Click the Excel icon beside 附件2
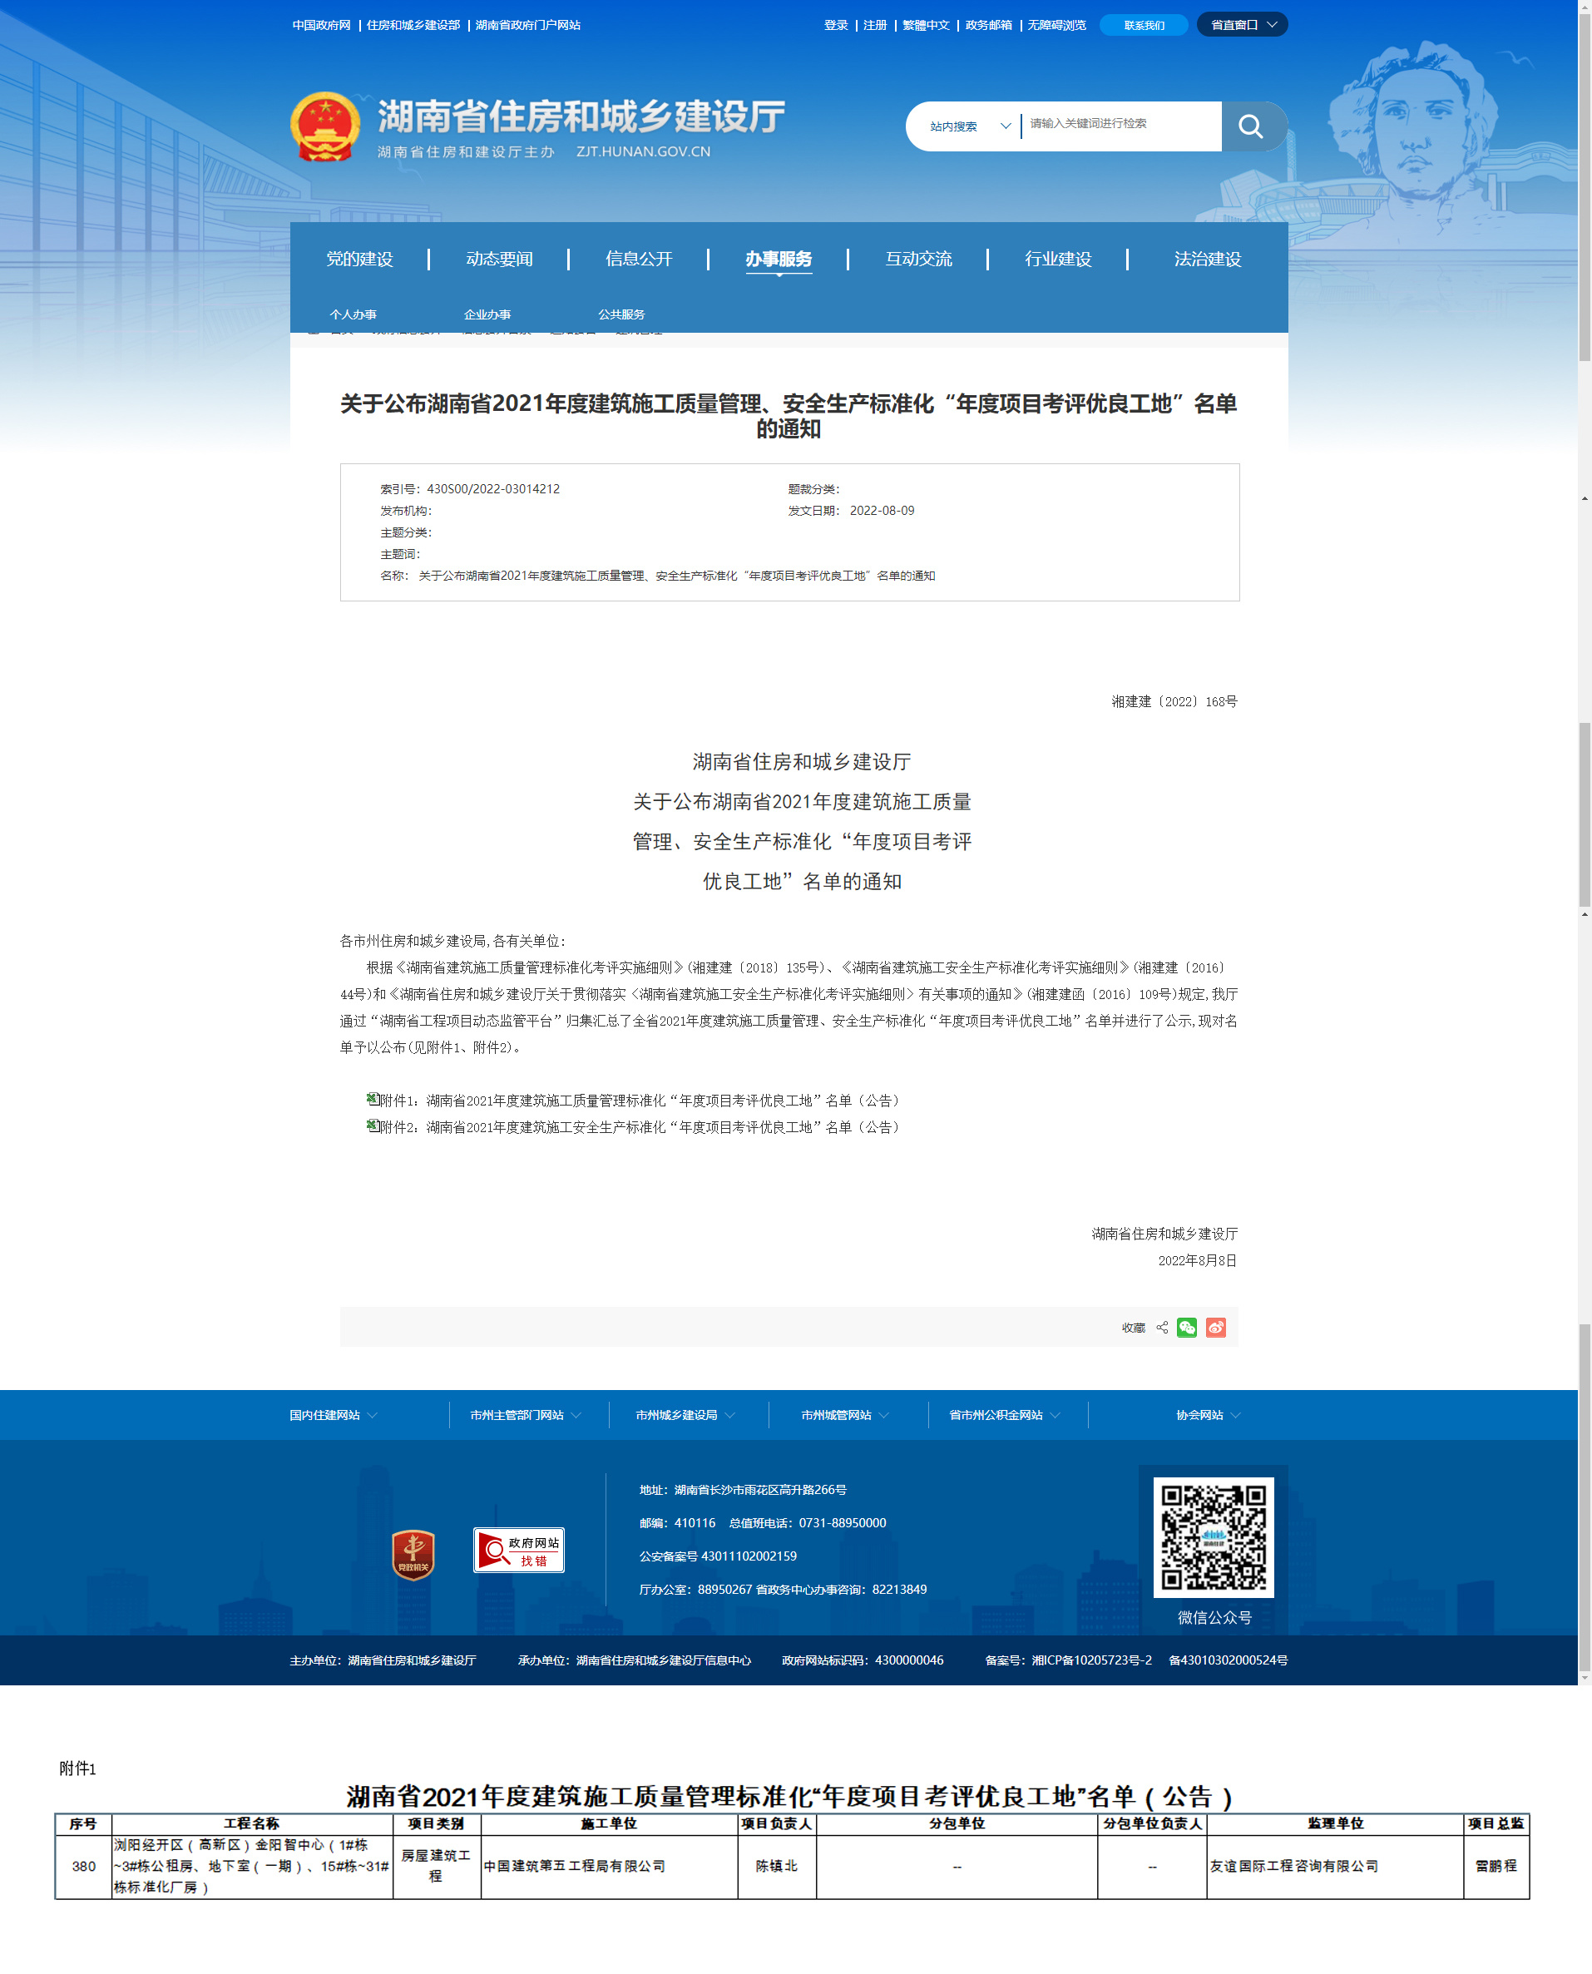This screenshot has height=1974, width=1592. (373, 1126)
